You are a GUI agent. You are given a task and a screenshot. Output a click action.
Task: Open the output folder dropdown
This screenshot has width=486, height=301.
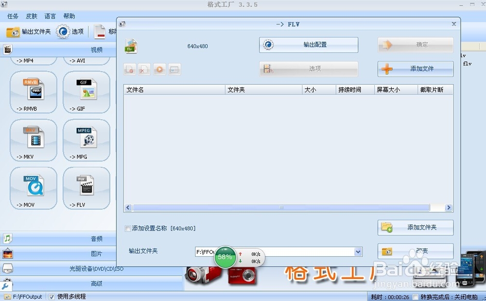coord(358,252)
